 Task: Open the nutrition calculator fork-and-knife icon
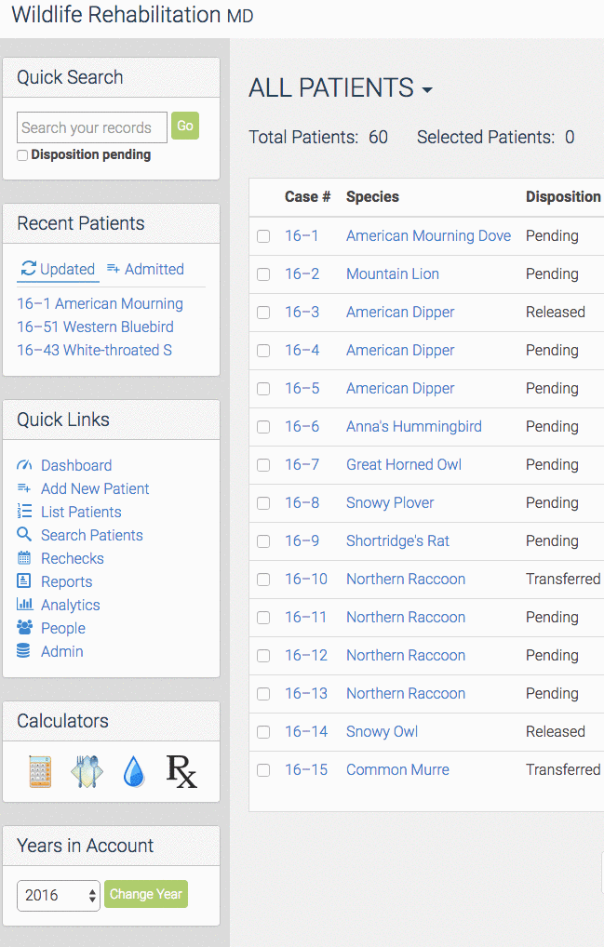[x=87, y=771]
